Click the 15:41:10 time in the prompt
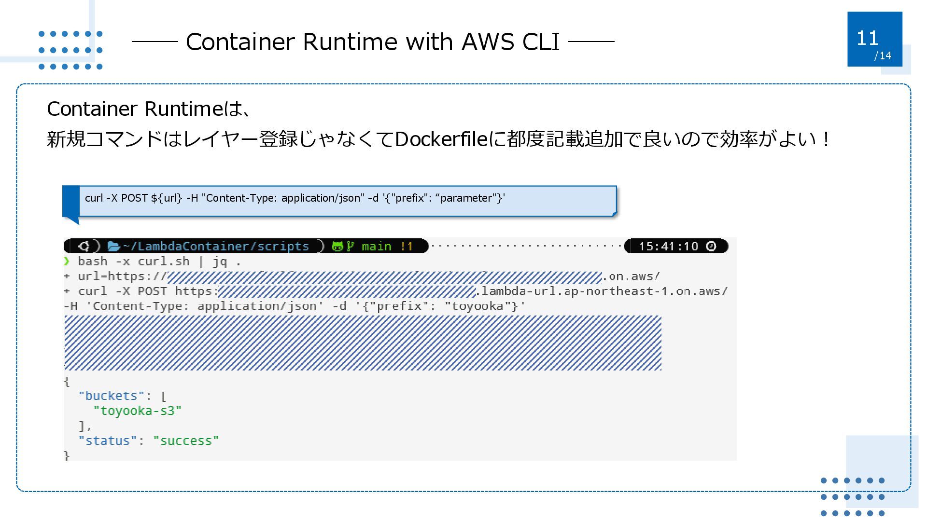927x521 pixels. tap(669, 247)
